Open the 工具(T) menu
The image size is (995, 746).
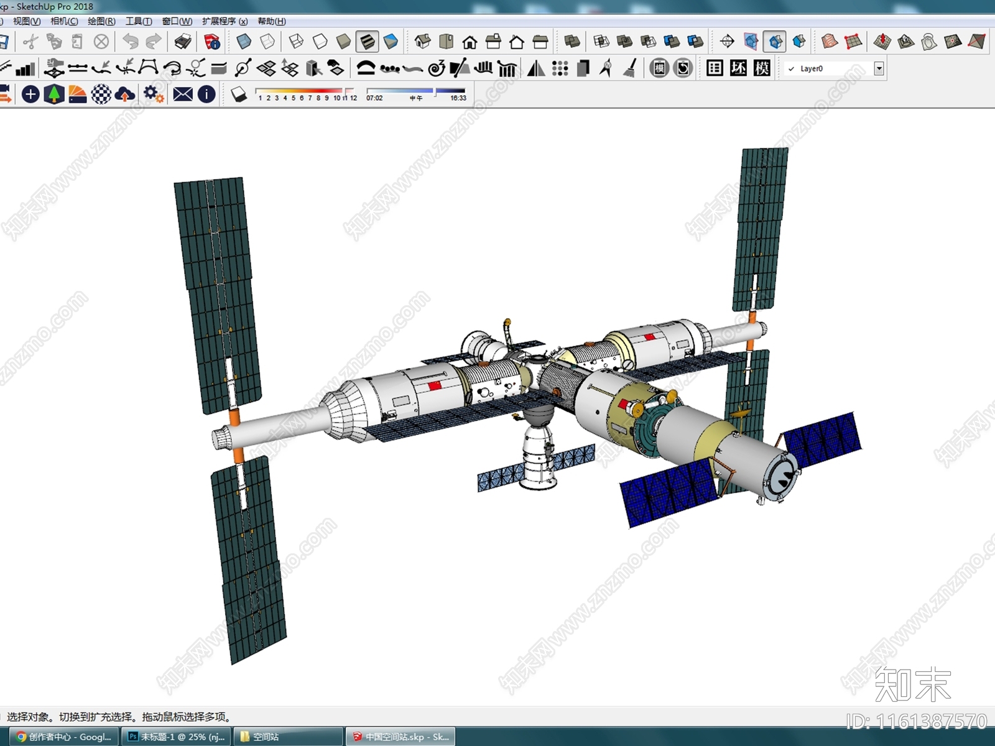(x=139, y=21)
